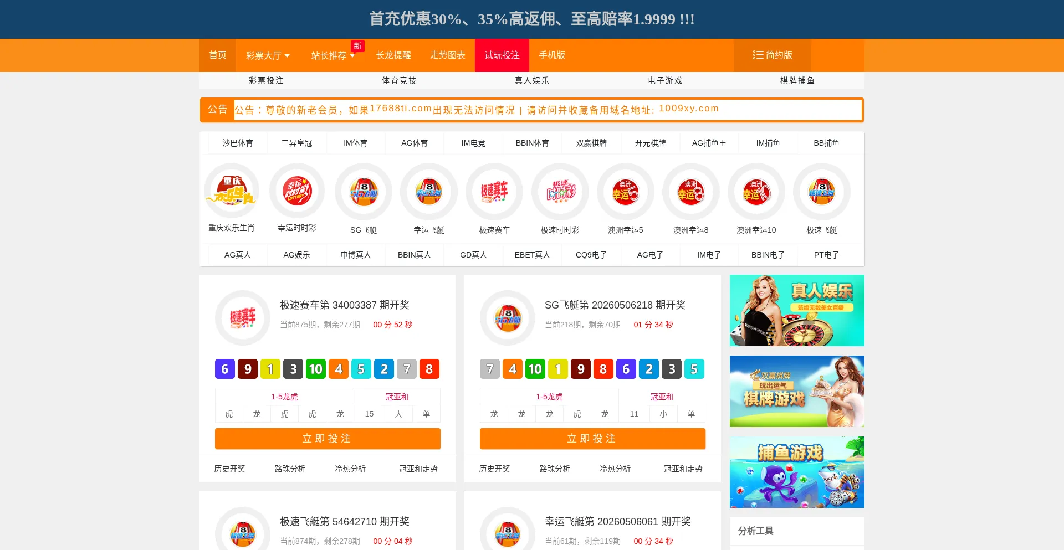Image resolution: width=1064 pixels, height=550 pixels.
Task: Click the backup domain 1009xy.com in announcement
Action: (x=689, y=109)
